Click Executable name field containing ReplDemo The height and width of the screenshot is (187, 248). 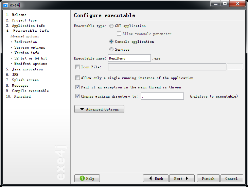[x=129, y=58]
